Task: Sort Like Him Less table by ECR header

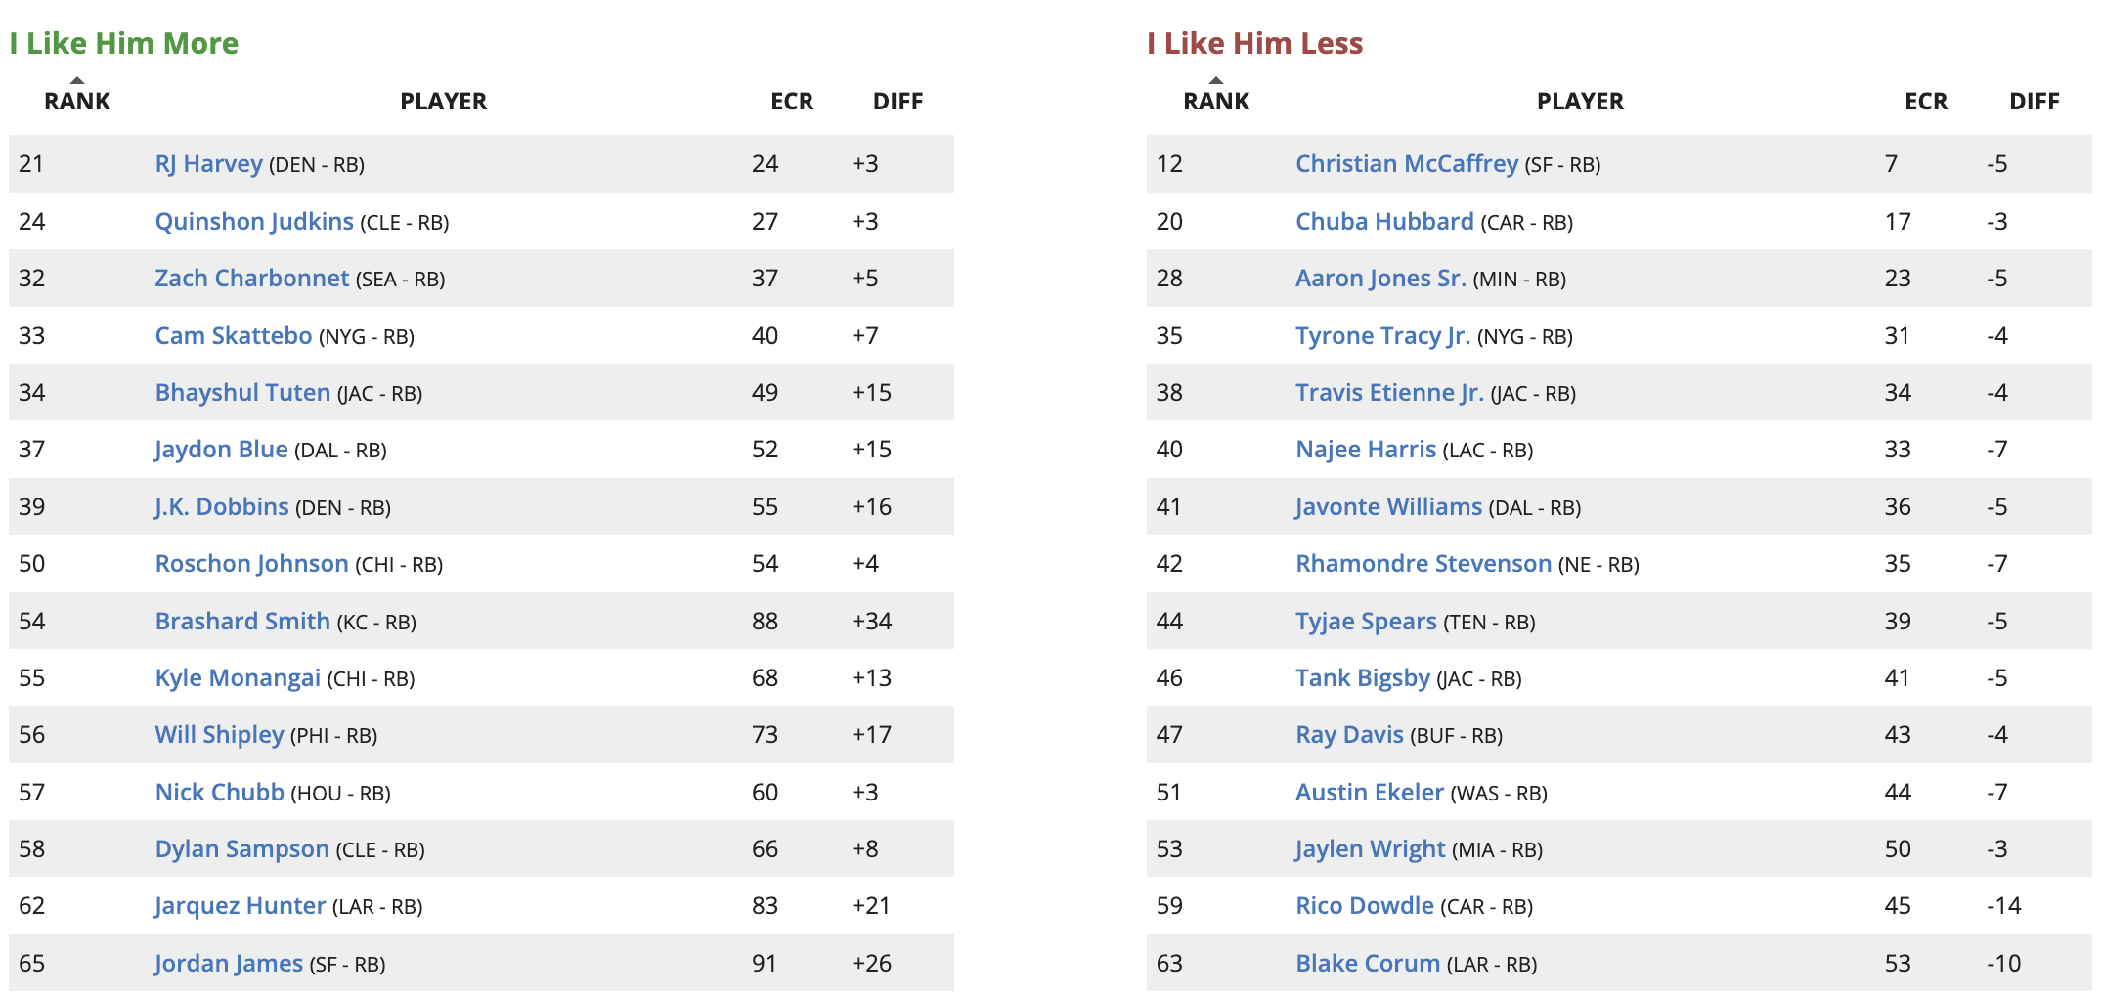Action: point(1926,101)
